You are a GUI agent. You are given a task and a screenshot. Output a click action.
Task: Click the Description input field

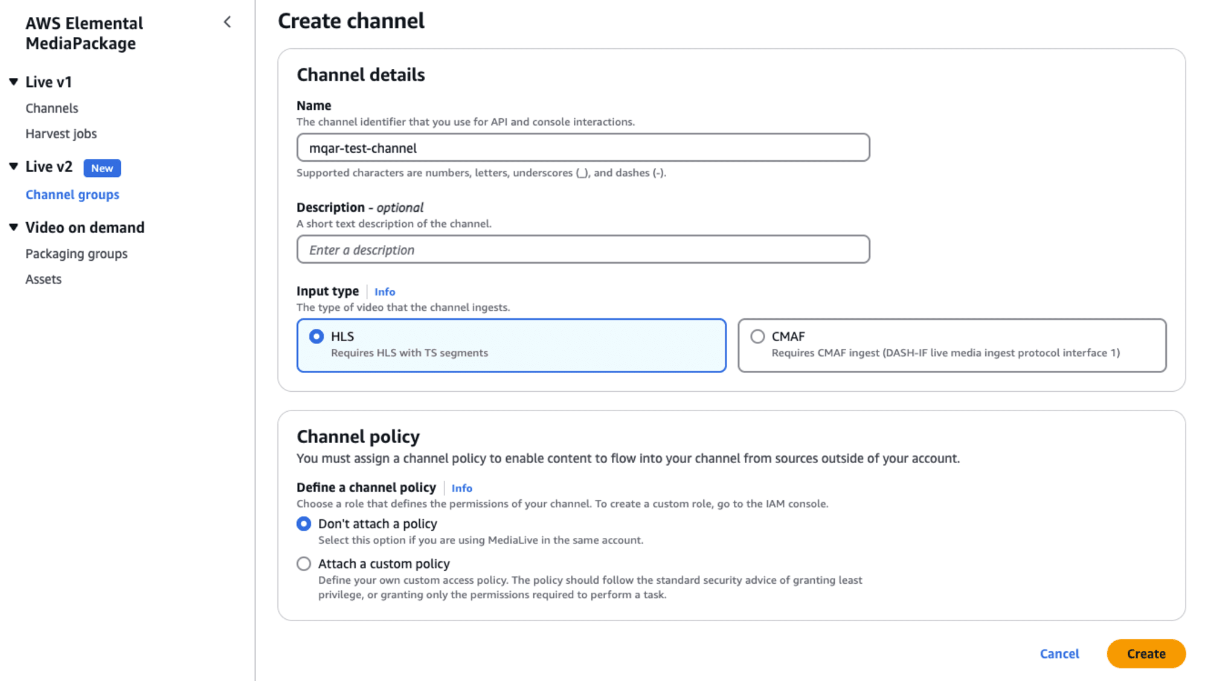click(583, 249)
